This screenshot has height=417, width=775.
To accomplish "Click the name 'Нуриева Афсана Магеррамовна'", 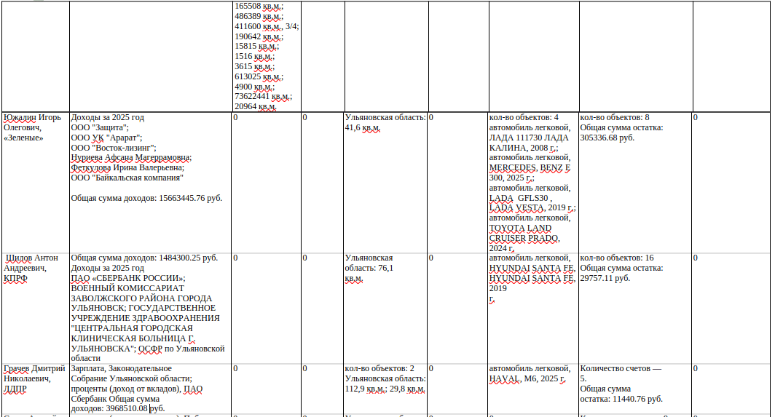I will pos(131,158).
